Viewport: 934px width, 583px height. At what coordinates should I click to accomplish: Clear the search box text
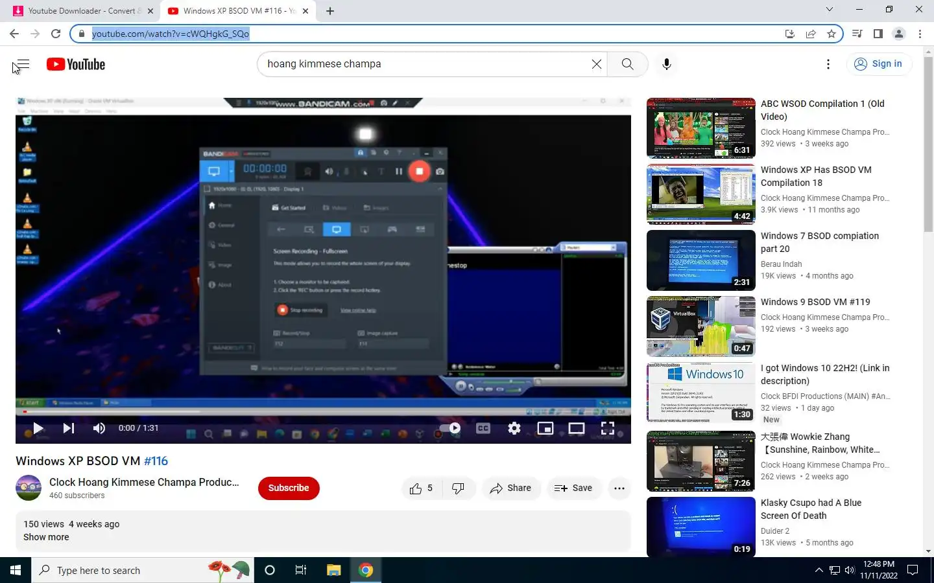point(596,64)
